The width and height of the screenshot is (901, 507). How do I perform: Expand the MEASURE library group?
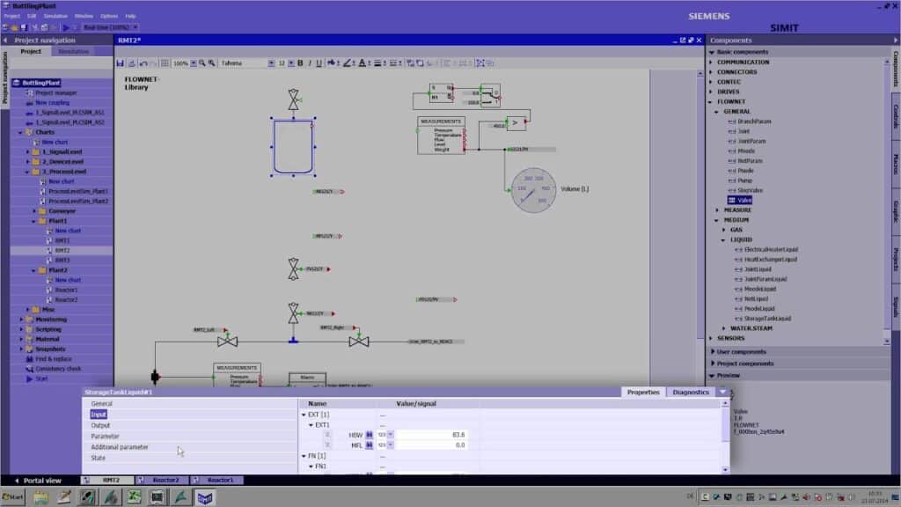pyautogui.click(x=717, y=210)
